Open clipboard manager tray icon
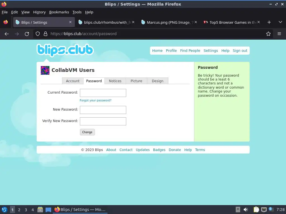Screen dimensions: 286x214 pos(256,210)
